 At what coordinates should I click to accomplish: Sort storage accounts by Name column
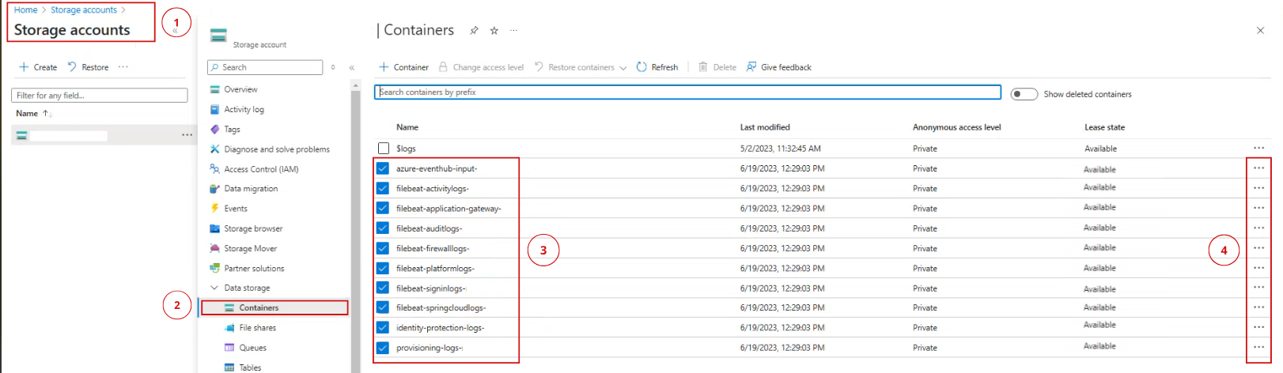tap(34, 113)
